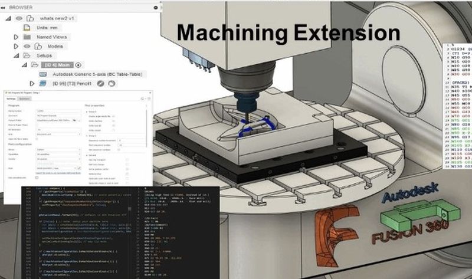Click the Setups folder icon
The width and height of the screenshot is (472, 279).
pyautogui.click(x=27, y=55)
